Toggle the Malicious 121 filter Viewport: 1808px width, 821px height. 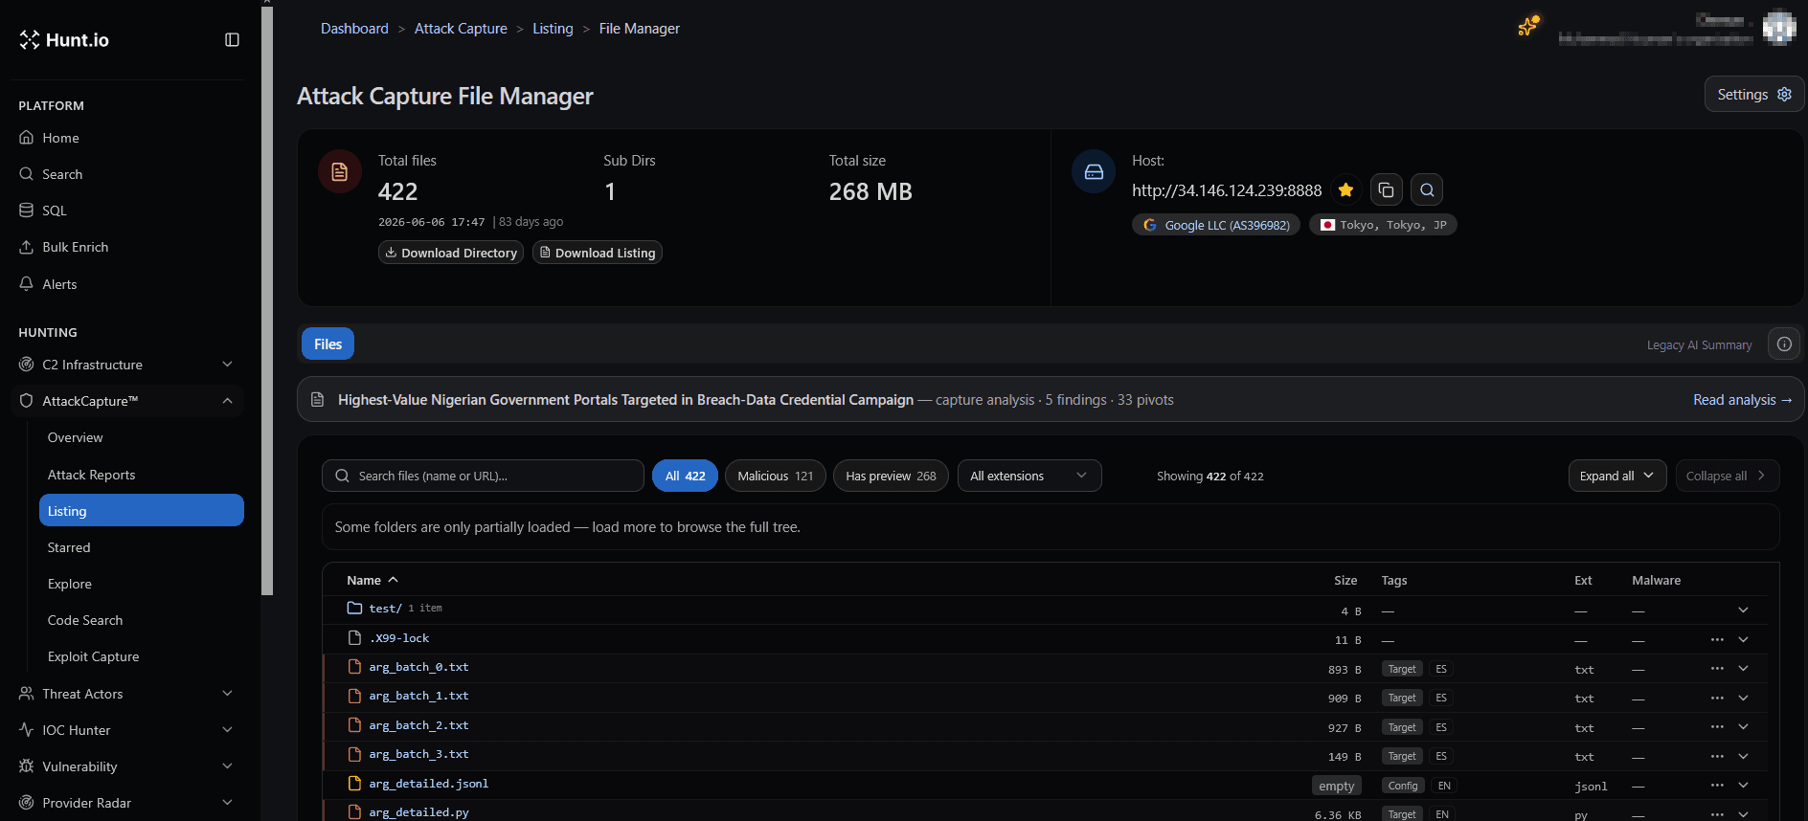point(776,476)
